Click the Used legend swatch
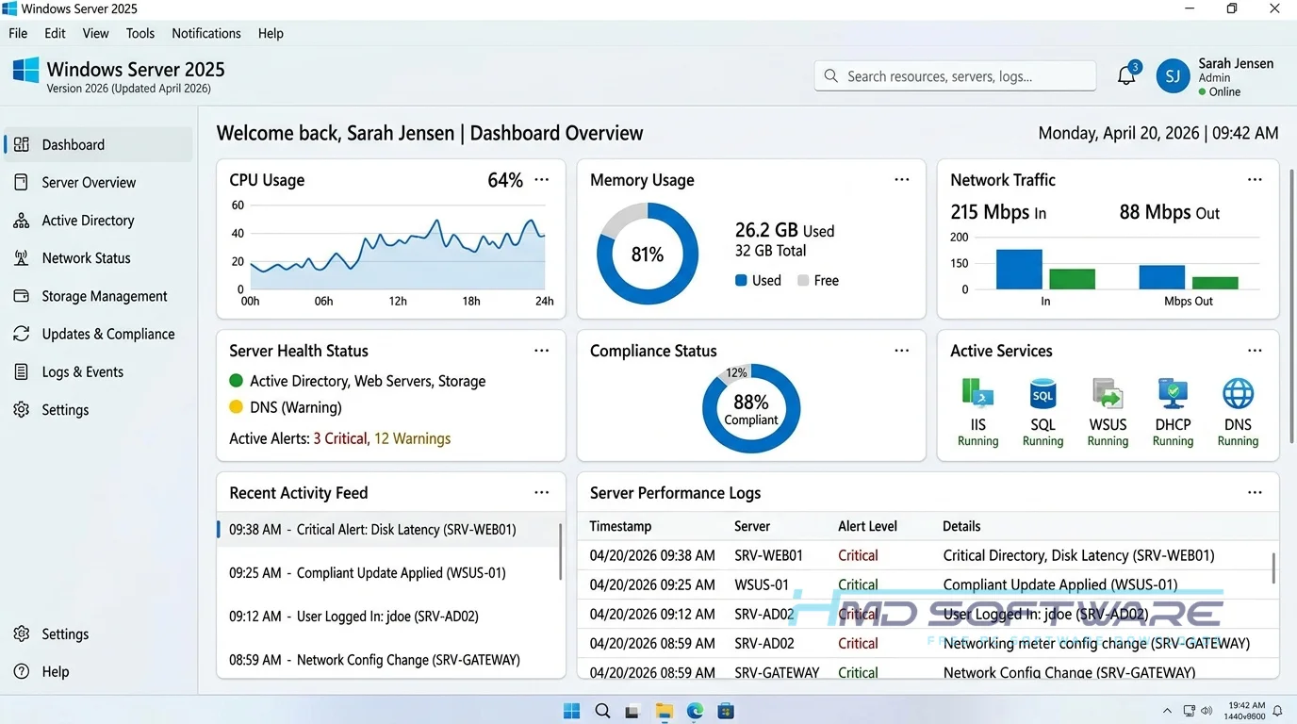The image size is (1297, 724). click(741, 280)
